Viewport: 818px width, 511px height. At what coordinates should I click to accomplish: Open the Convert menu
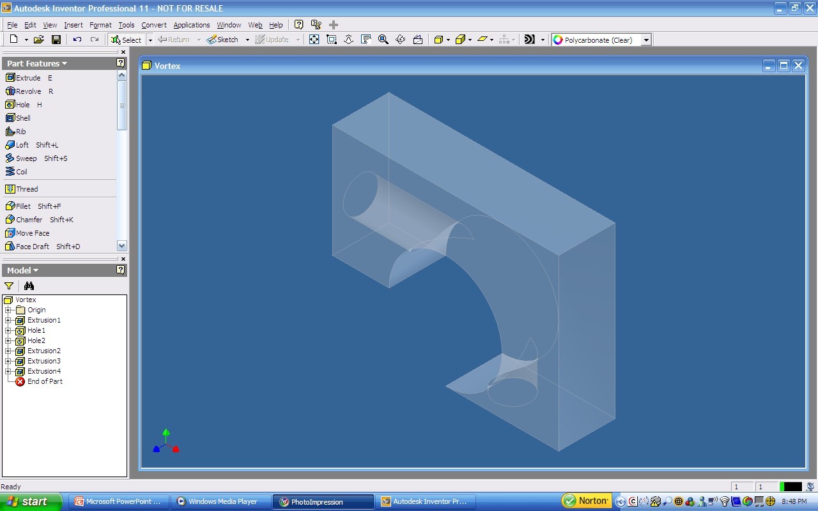click(153, 25)
